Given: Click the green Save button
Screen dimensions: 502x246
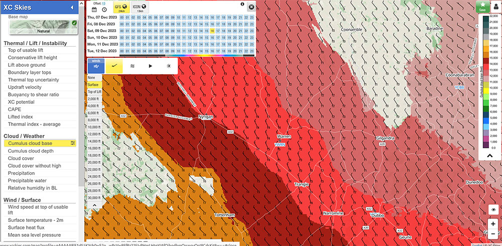Looking at the screenshot, I should tap(482, 6).
